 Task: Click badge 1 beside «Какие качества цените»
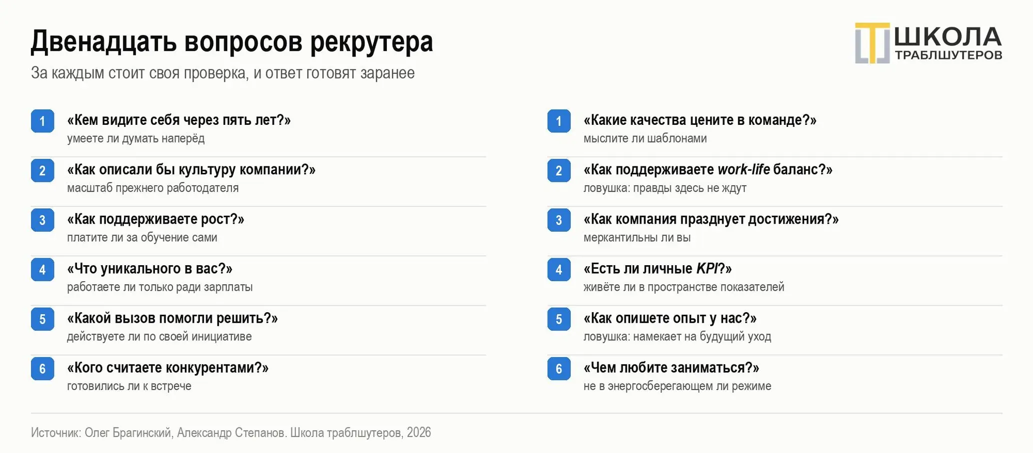click(x=559, y=121)
